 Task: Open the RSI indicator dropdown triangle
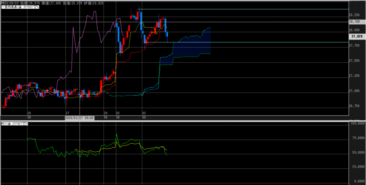coord(24,123)
